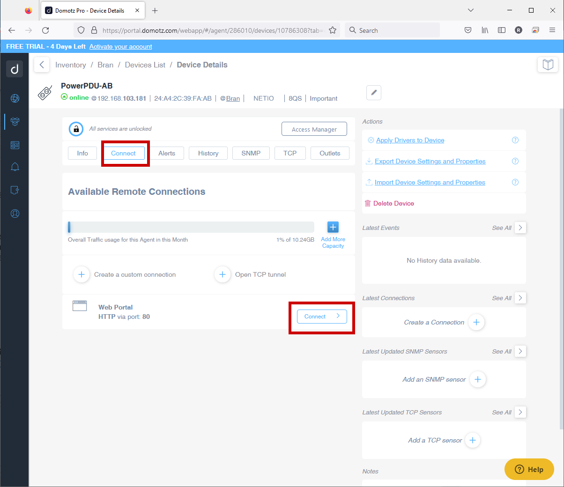
Task: Open the network globe sidebar icon
Action: tap(15, 98)
